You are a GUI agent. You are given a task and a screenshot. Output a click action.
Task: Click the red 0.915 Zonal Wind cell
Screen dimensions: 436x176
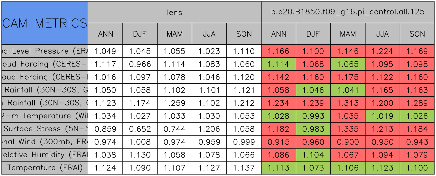279,142
